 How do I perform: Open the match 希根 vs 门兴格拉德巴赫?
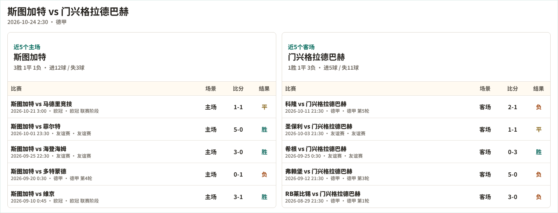(x=316, y=149)
